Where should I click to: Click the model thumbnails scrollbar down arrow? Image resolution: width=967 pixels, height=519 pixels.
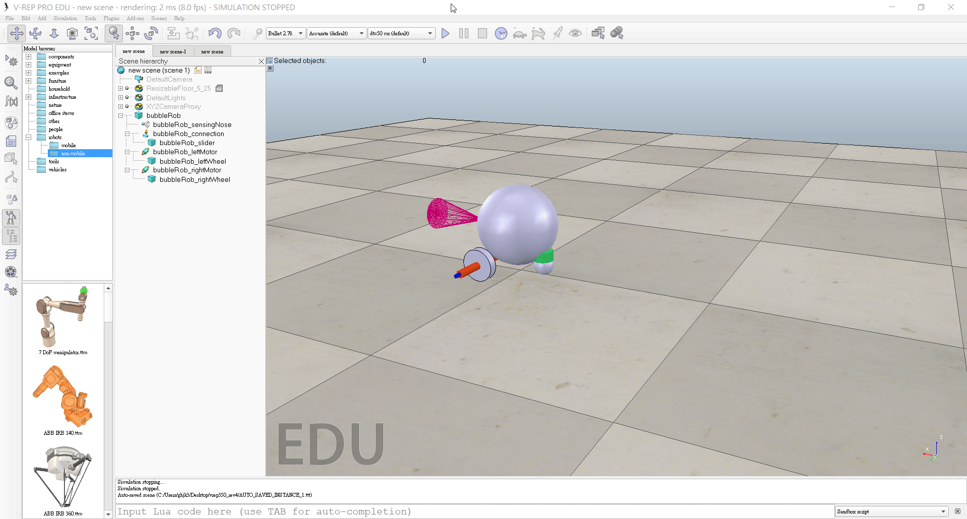108,514
